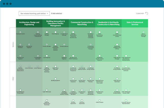Screen dimensions: 164x108
Task: Select the Architecture, Design and Engineering column
Action: [29, 23]
